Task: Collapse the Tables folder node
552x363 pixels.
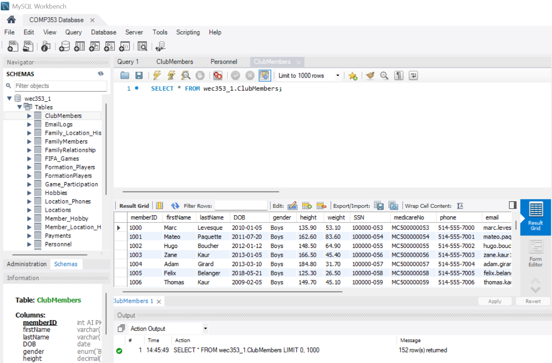Action: point(19,107)
